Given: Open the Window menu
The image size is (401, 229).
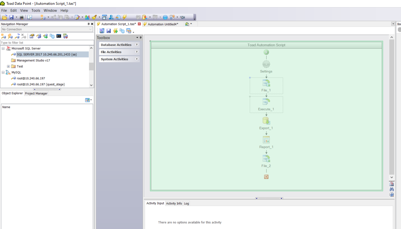Looking at the screenshot, I should point(50,10).
